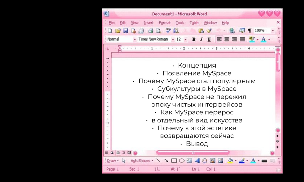Switch to Normal view button

coord(106,153)
